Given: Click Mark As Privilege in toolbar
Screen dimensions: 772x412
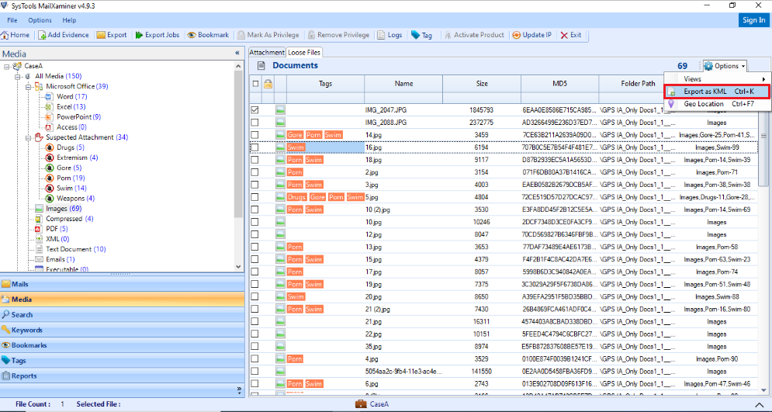Looking at the screenshot, I should pos(268,35).
